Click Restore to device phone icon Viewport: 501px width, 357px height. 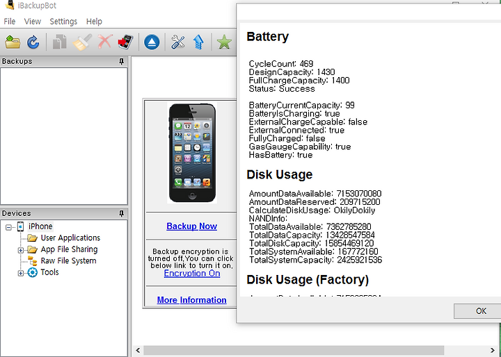(125, 42)
